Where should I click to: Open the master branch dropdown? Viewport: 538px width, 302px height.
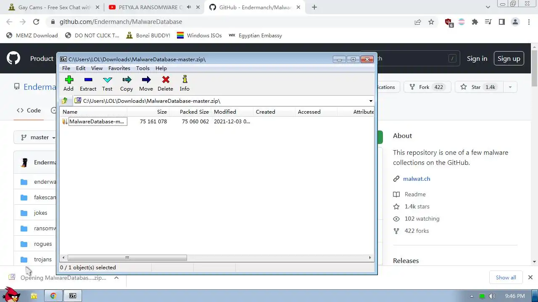coord(38,138)
